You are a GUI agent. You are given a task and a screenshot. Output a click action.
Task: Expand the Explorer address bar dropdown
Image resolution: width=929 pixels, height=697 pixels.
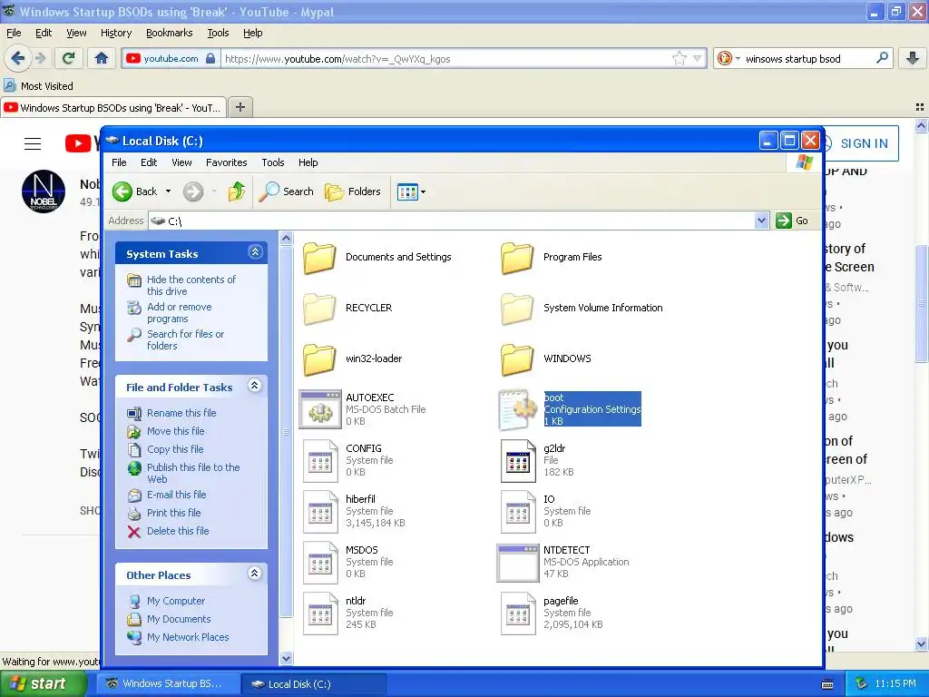click(761, 221)
